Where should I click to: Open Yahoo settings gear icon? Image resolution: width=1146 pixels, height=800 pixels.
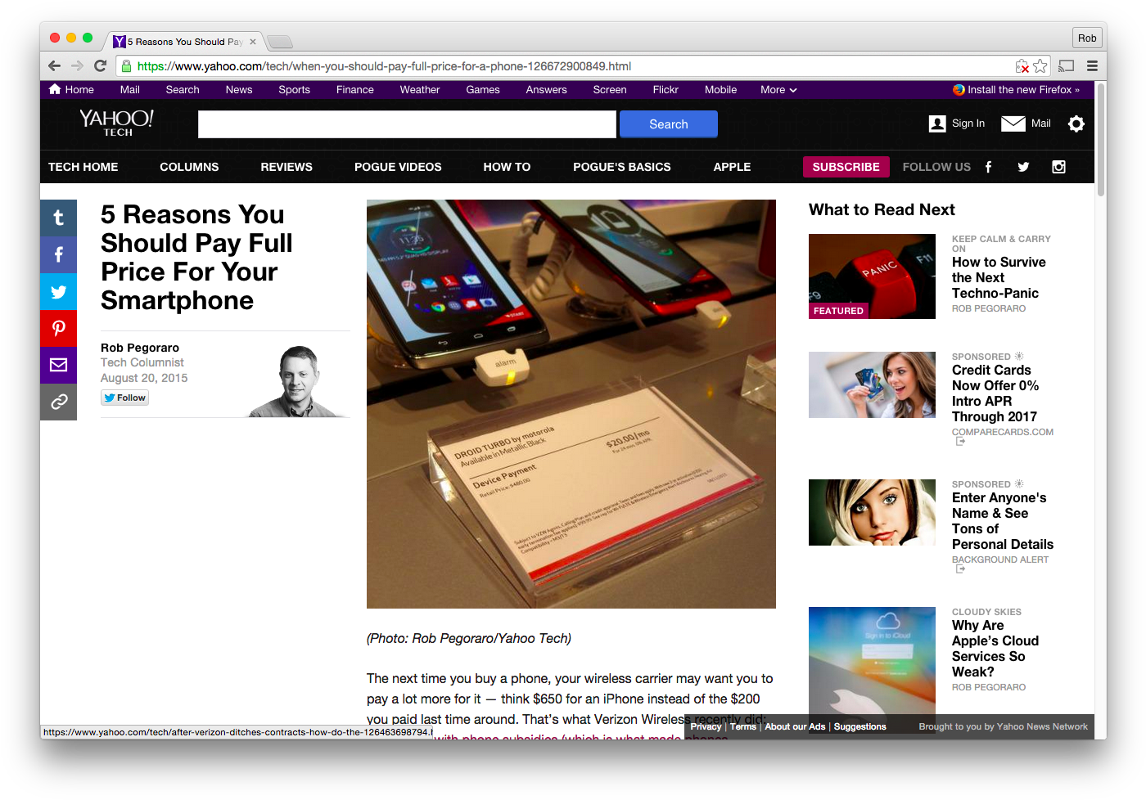pyautogui.click(x=1076, y=124)
